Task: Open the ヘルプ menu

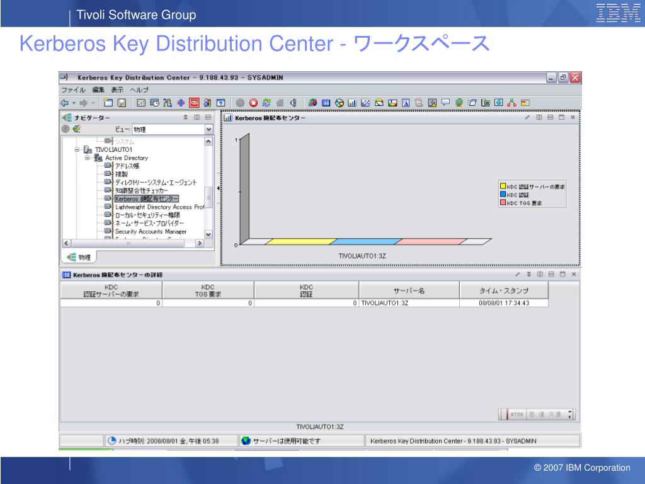Action: [139, 89]
